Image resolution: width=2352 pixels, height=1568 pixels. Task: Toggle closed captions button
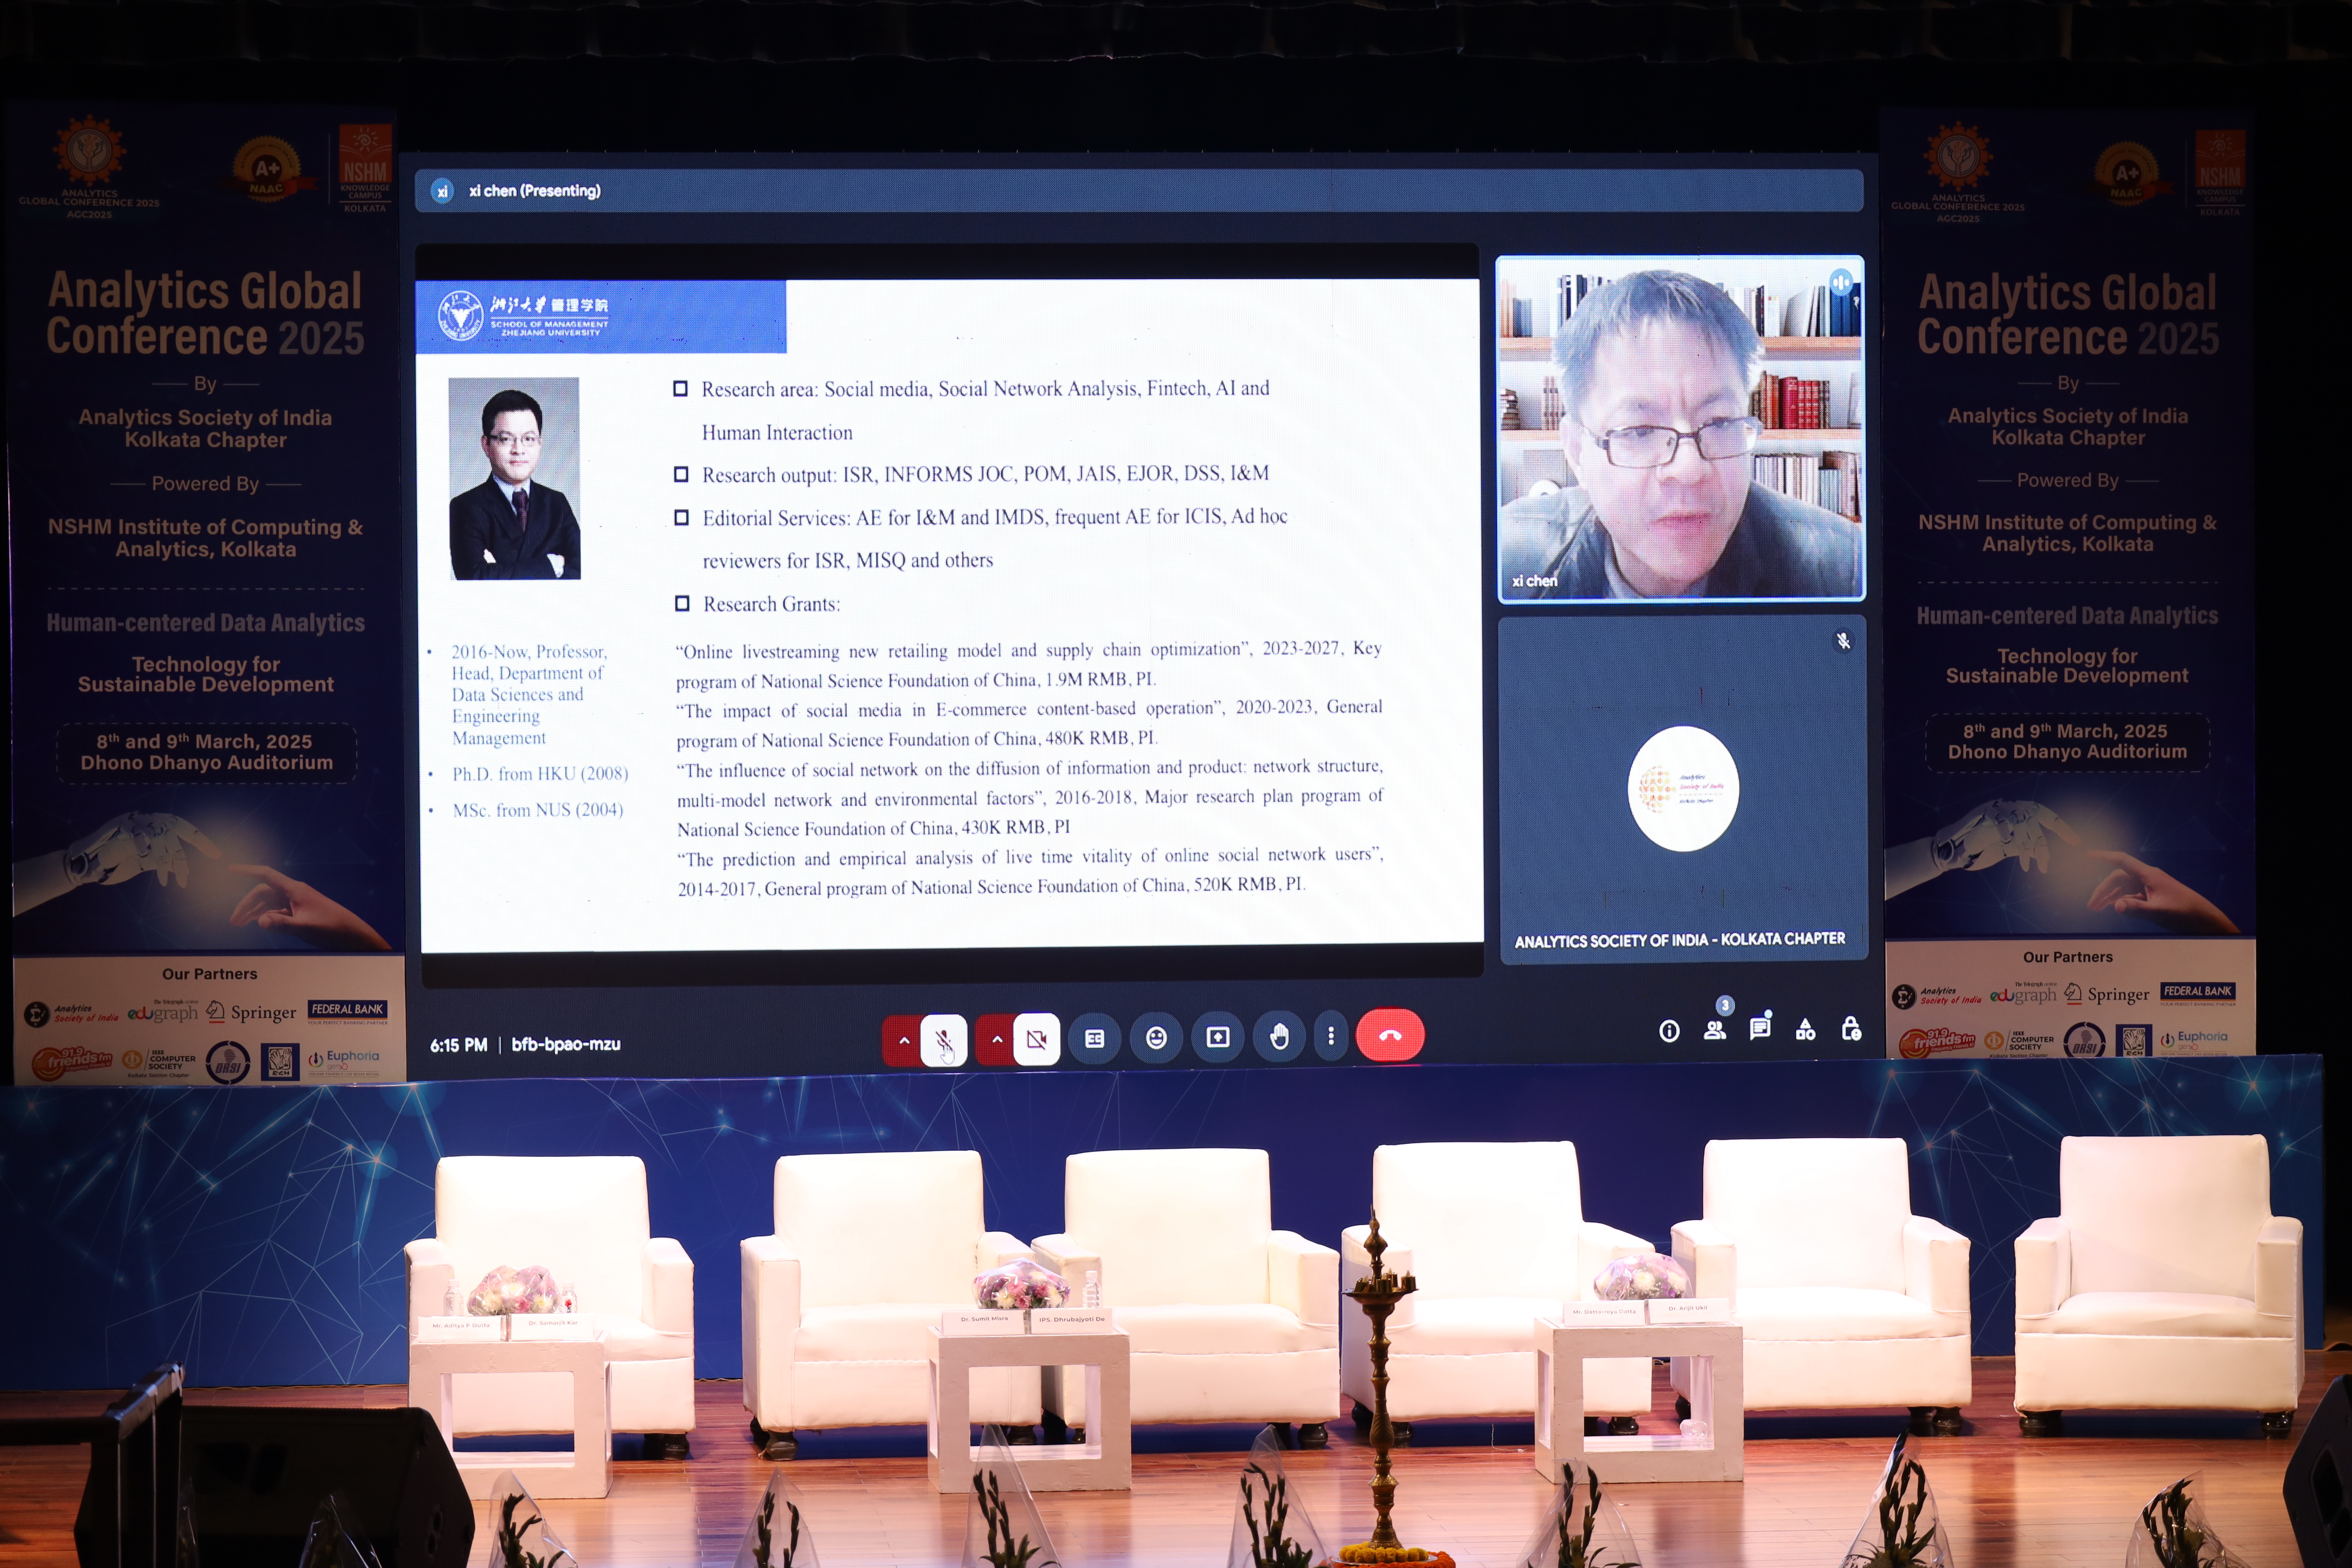1095,1038
